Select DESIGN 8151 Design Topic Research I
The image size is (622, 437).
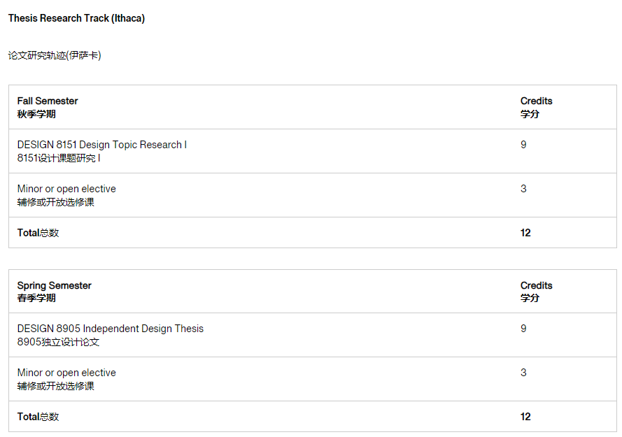[x=102, y=145]
